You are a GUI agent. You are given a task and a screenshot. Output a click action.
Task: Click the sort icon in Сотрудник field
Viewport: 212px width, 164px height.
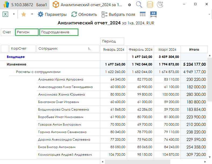(x=89, y=49)
